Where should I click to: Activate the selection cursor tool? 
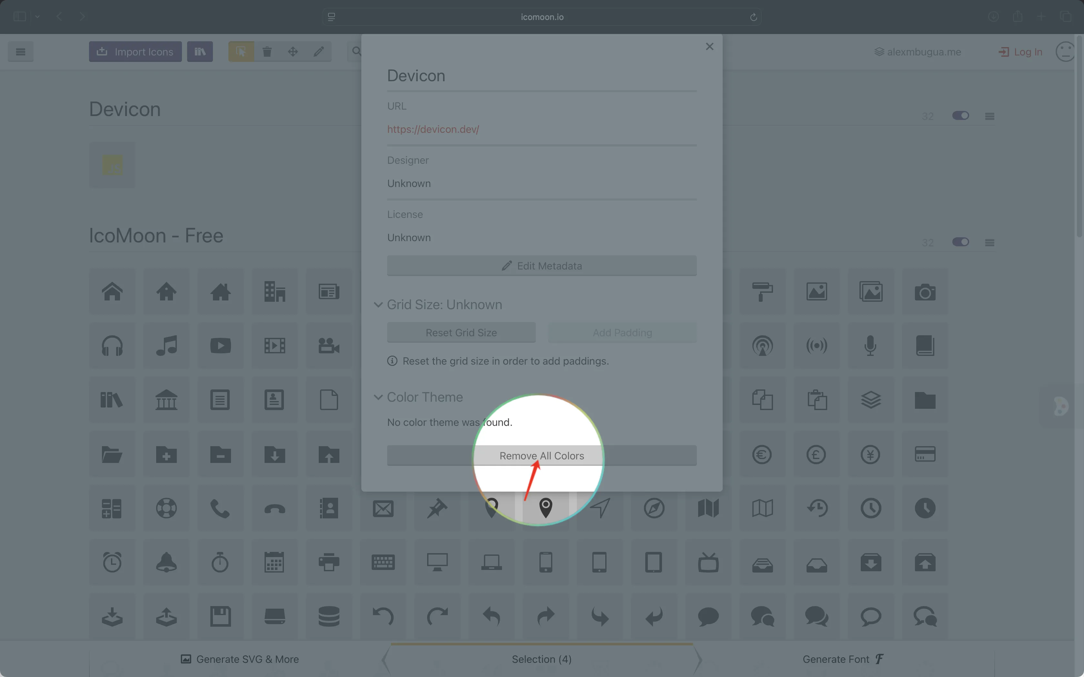pyautogui.click(x=241, y=52)
